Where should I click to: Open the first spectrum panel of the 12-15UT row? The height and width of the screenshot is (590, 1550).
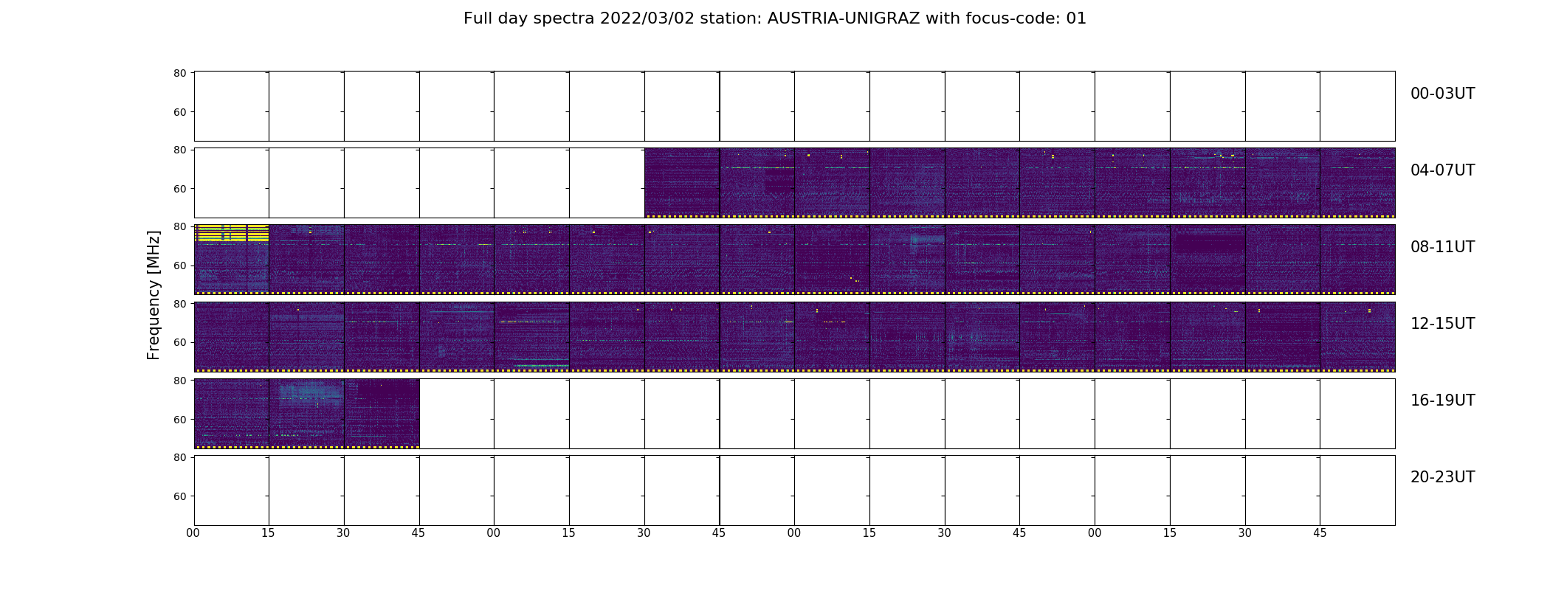232,336
